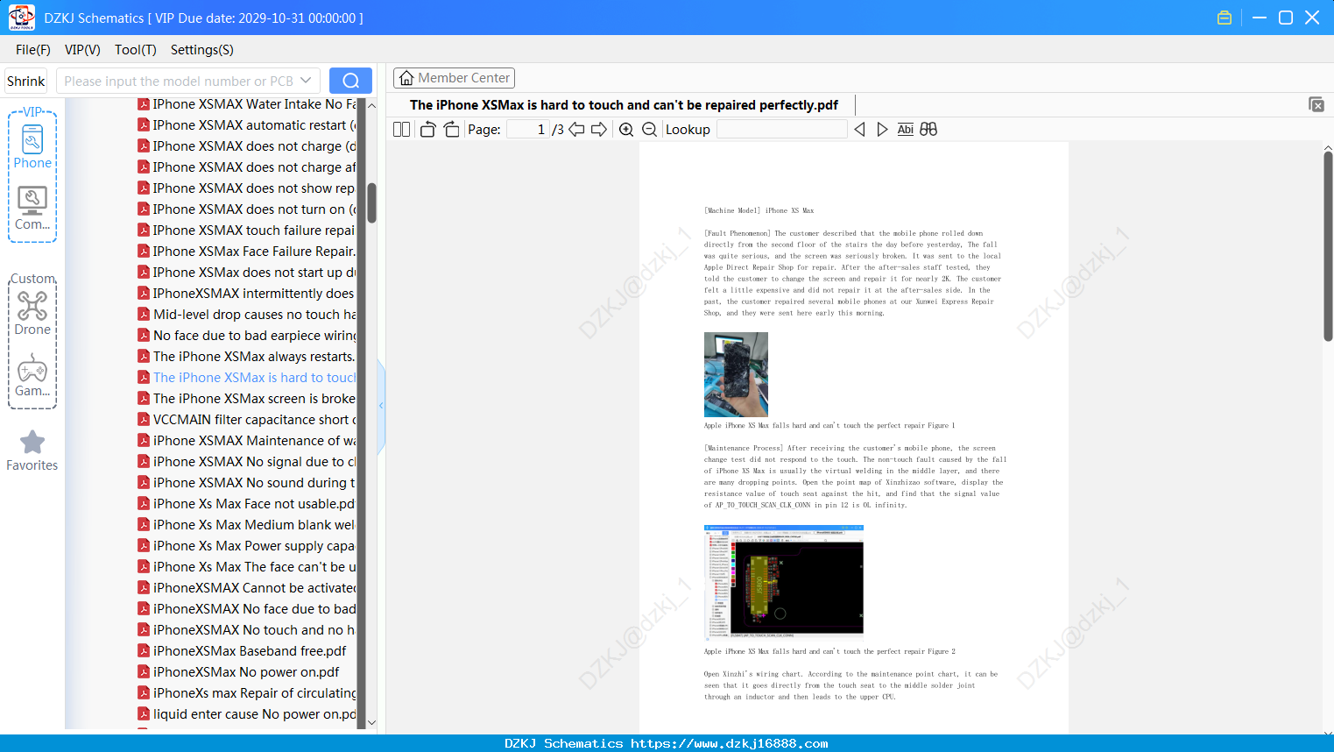Zoom in on the PDF document
Image resolution: width=1334 pixels, height=752 pixels.
pyautogui.click(x=626, y=130)
